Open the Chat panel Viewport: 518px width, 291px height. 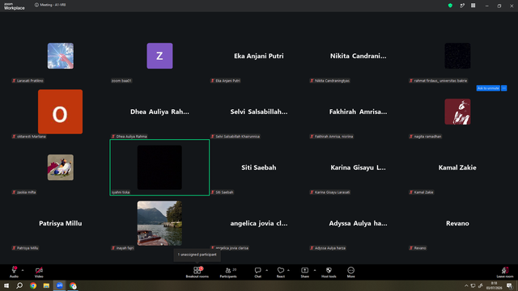pos(257,272)
